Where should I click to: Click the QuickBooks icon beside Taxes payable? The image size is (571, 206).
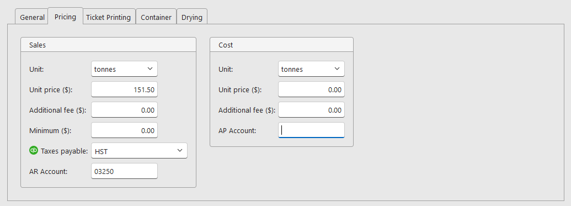tap(34, 150)
